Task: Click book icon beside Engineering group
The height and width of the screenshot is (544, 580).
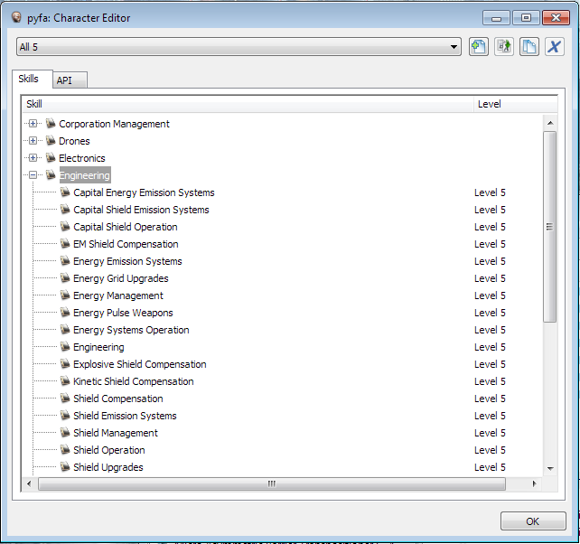Action: pyautogui.click(x=51, y=174)
